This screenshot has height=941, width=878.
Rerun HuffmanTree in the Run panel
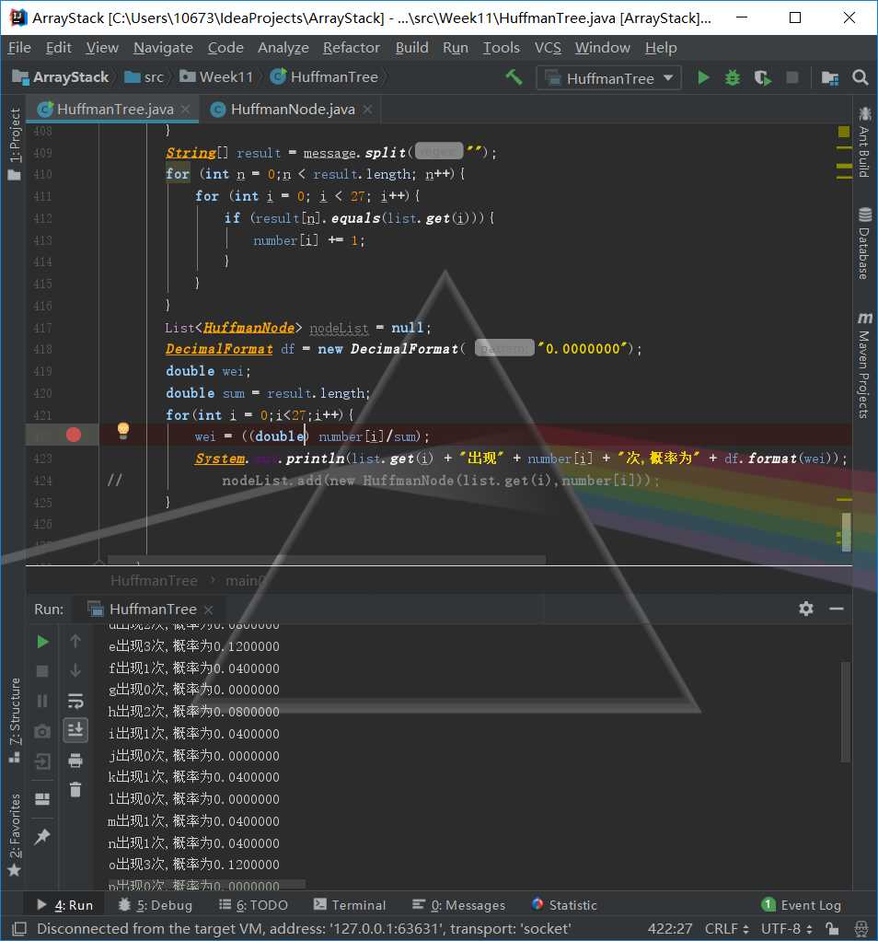pyautogui.click(x=42, y=642)
